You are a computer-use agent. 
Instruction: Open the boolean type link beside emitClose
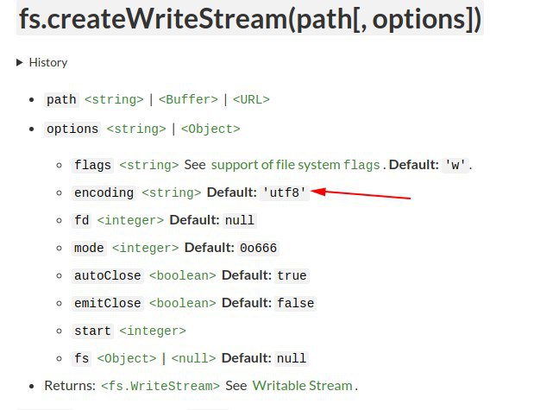point(183,303)
